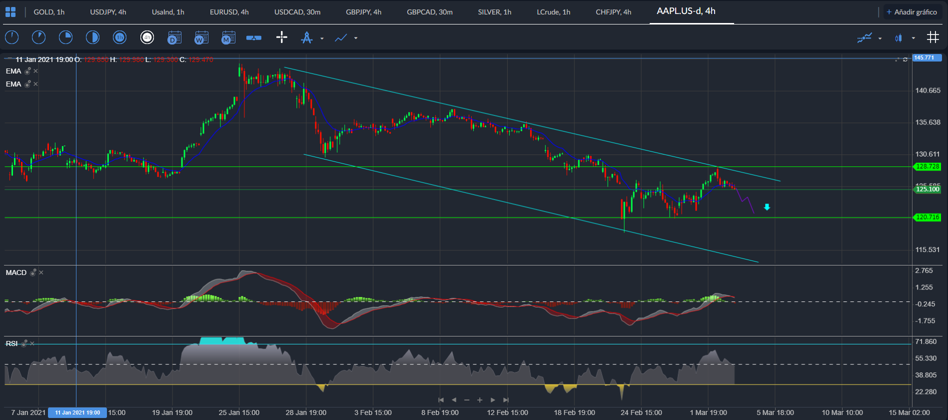Select the 1-minute timeframe clock icon

(x=11, y=37)
